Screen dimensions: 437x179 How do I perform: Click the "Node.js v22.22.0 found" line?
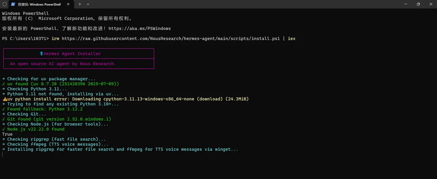[36, 129]
